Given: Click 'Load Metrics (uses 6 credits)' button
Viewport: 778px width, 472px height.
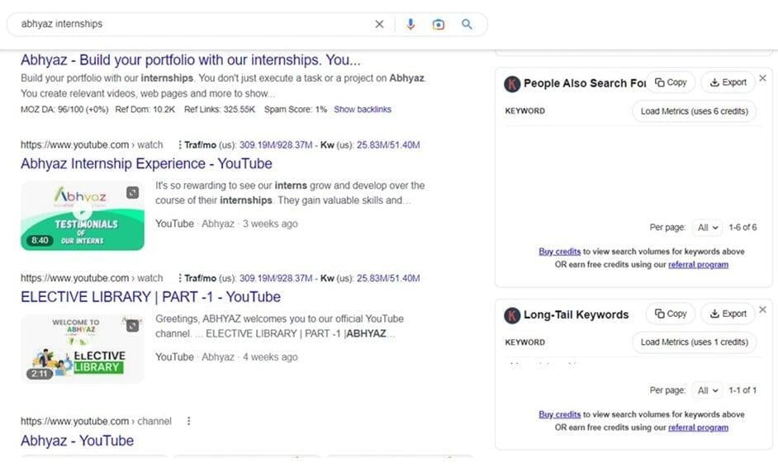Looking at the screenshot, I should coord(694,111).
